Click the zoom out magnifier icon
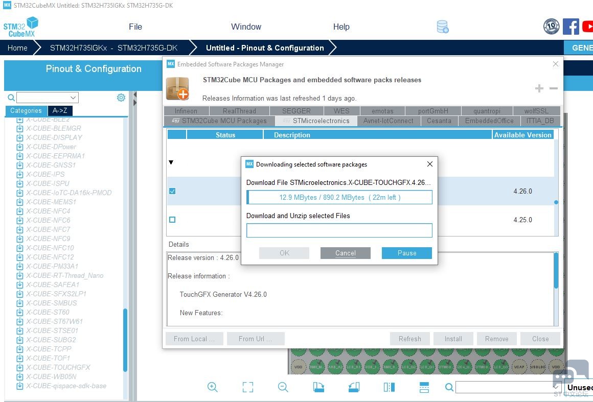The width and height of the screenshot is (593, 402). tap(283, 387)
